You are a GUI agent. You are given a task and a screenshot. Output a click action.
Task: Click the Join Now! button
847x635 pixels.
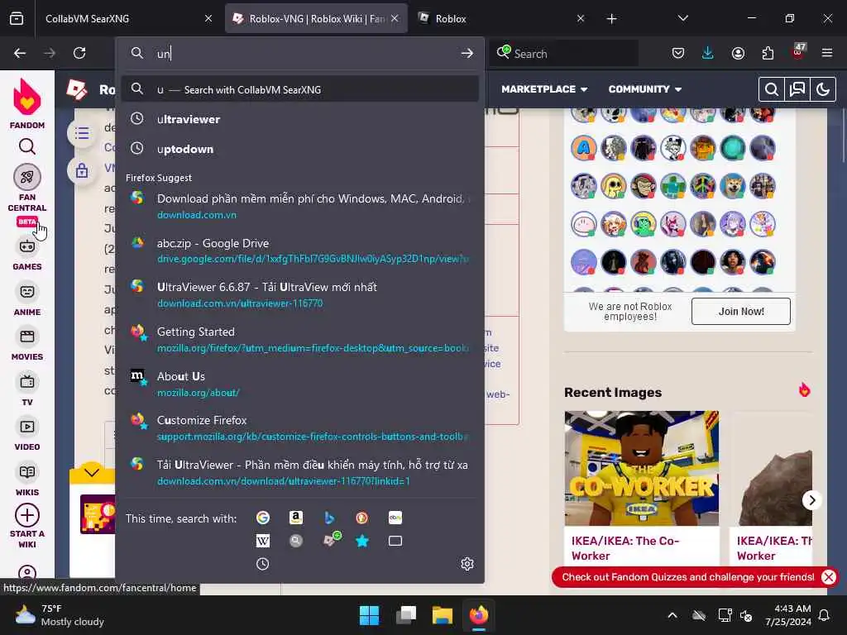coord(740,312)
